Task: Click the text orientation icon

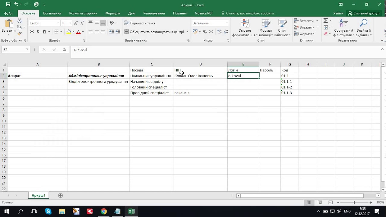Action: click(x=112, y=23)
